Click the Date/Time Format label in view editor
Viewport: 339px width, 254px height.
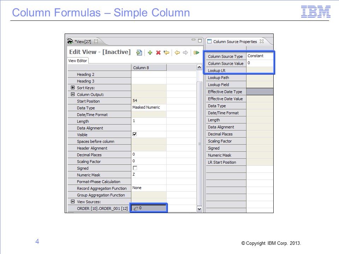(x=92, y=115)
